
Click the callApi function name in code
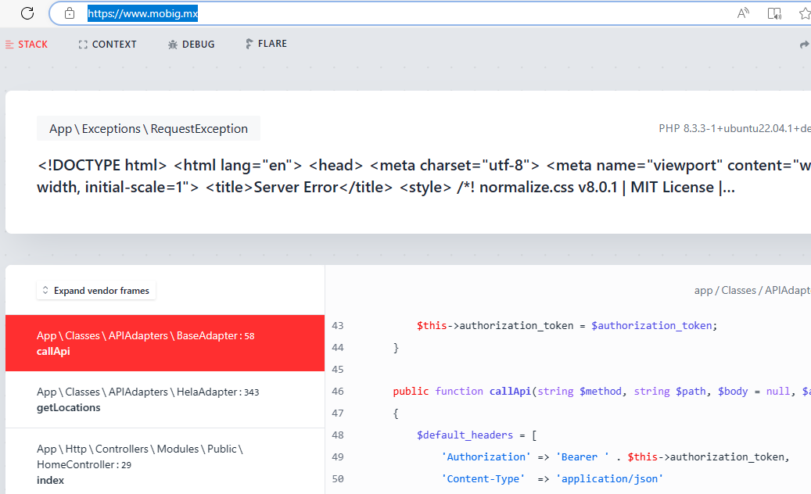coord(510,391)
